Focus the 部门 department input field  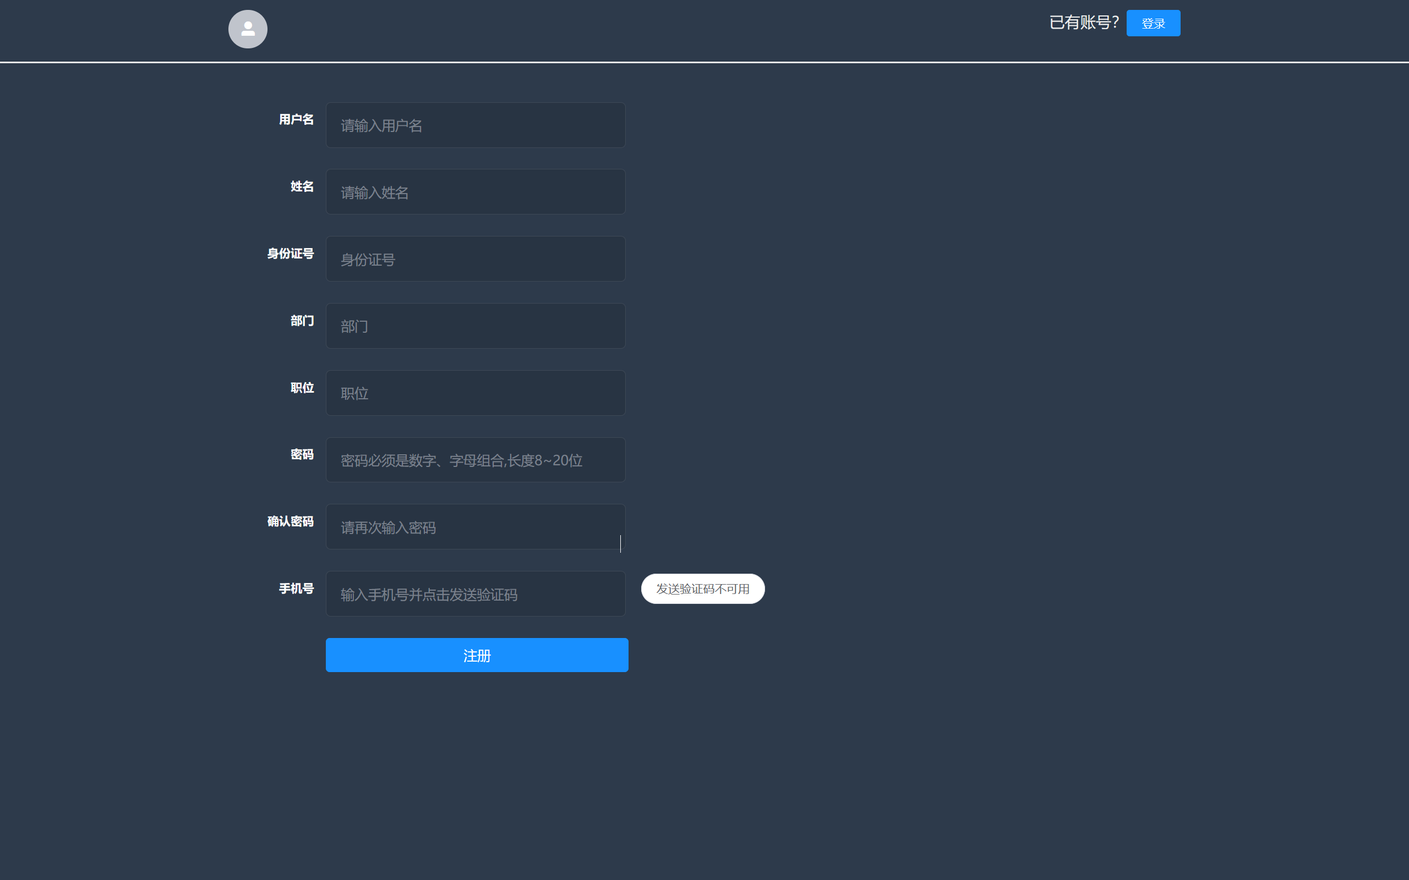[x=475, y=326]
